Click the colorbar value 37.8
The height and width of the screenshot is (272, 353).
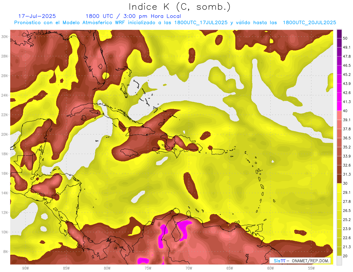click(x=347, y=129)
